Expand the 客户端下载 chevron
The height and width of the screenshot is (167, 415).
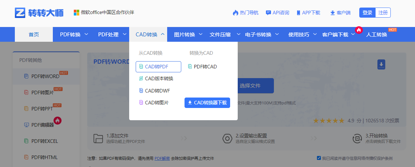353,34
